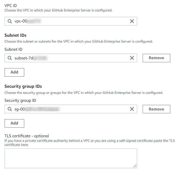
Task: Remove the sg-00 security group entry
Action: click(156, 109)
